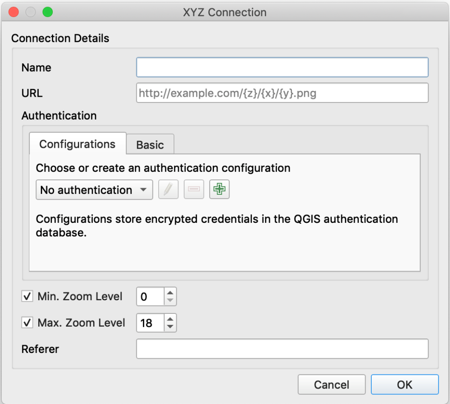
Task: Increase Max. Zoom Level with up arrow
Action: [x=170, y=319]
